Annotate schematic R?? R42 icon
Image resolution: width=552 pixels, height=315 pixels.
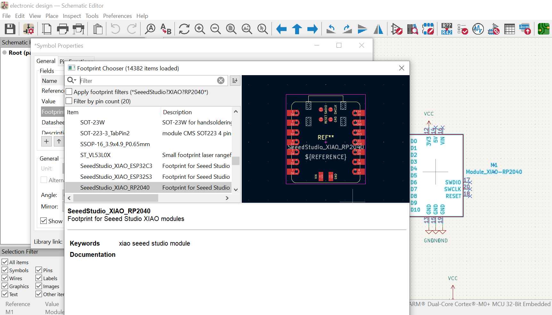447,29
